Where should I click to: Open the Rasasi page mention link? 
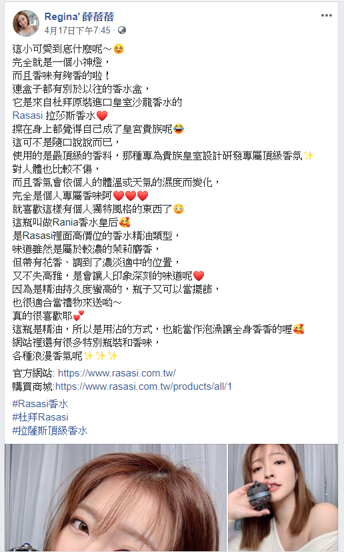point(27,115)
